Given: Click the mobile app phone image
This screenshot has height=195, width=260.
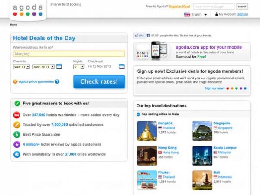Looking at the screenshot, I should (x=158, y=51).
